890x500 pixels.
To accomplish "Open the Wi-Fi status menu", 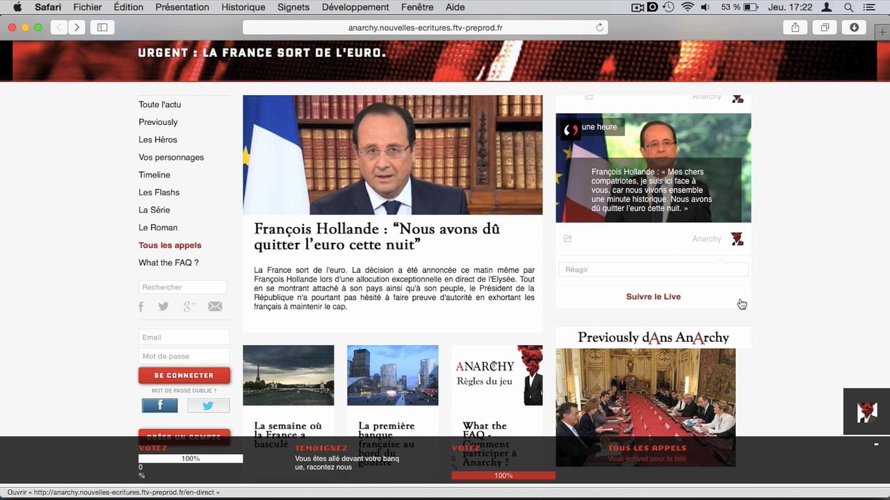I will (688, 7).
